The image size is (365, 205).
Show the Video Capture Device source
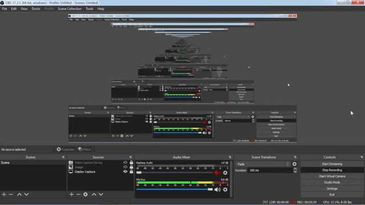(x=125, y=162)
